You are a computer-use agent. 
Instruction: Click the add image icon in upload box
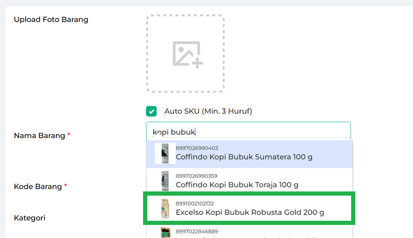tap(187, 54)
